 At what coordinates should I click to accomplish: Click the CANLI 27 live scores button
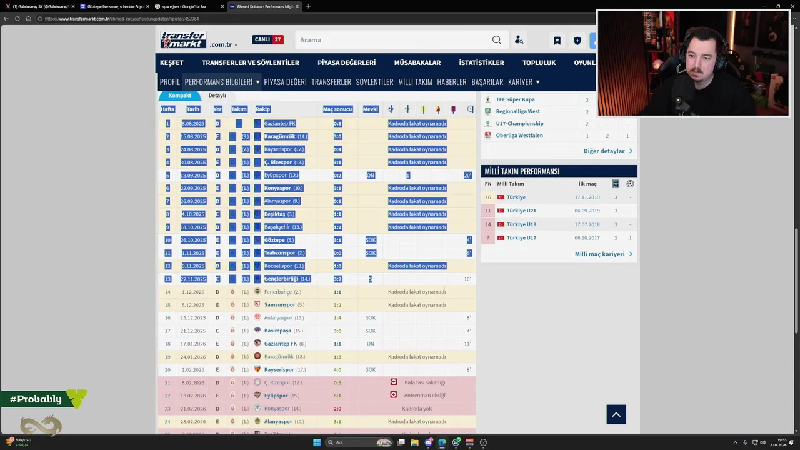[x=268, y=39]
